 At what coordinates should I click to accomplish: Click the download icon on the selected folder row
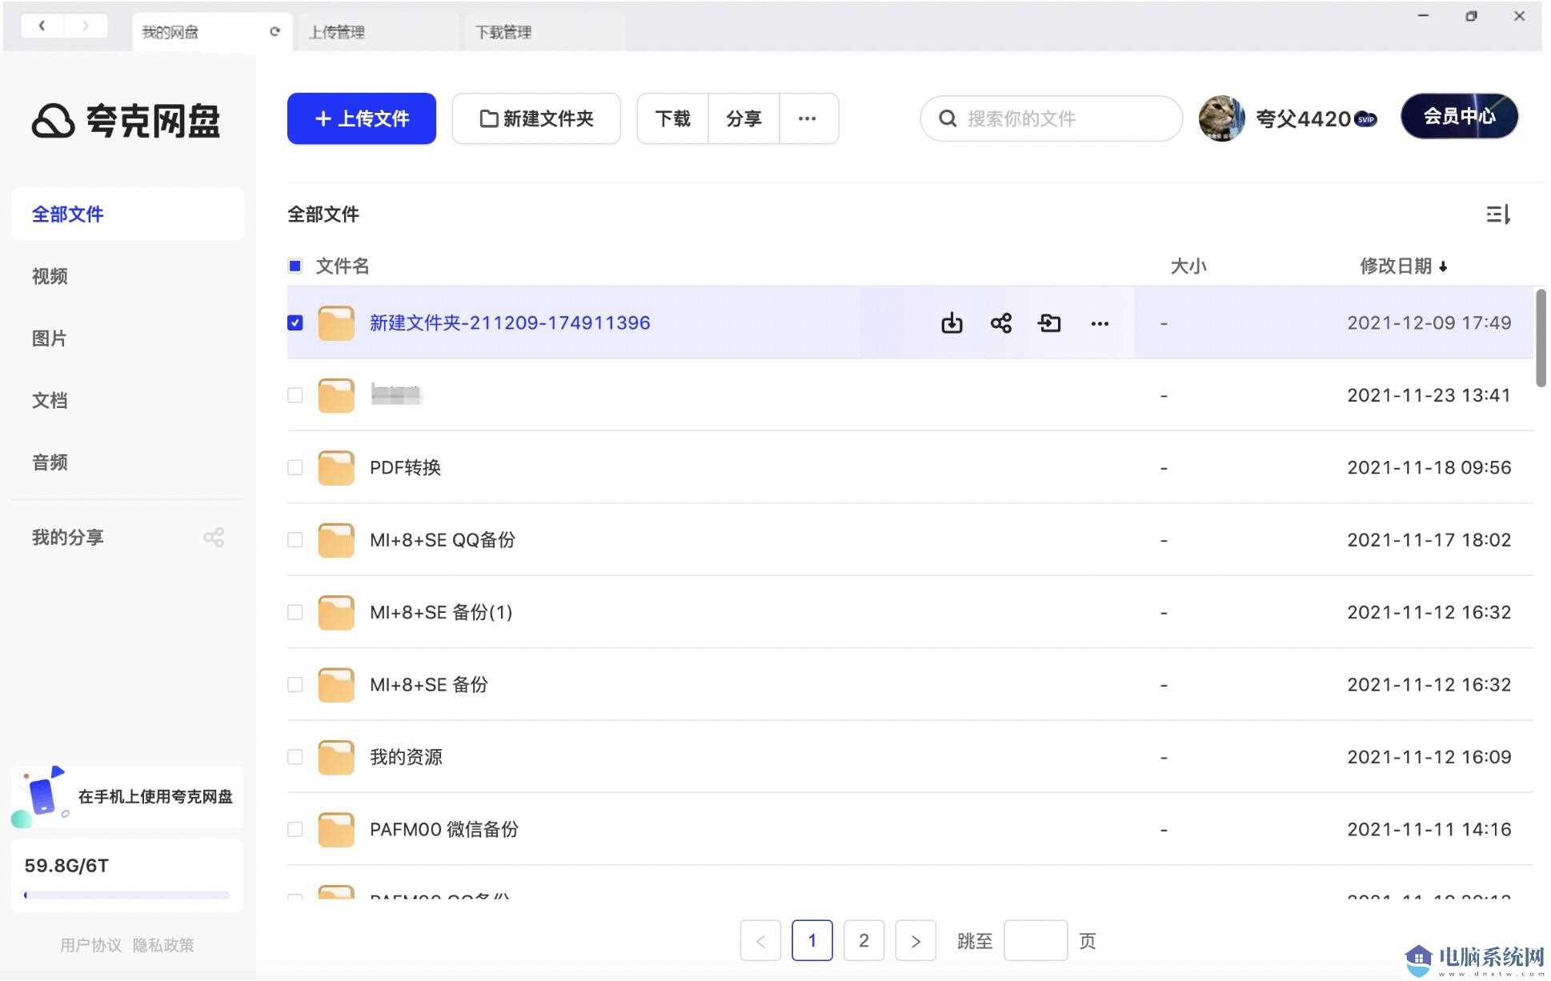tap(952, 323)
